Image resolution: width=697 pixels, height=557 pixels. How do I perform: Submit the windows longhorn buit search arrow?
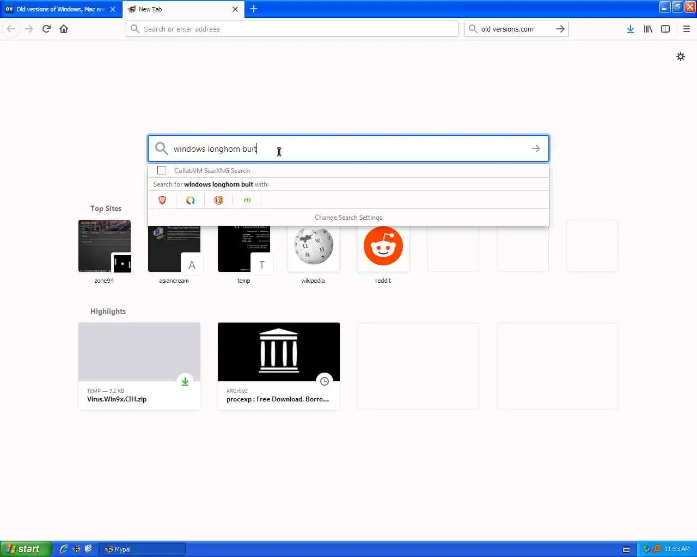pyautogui.click(x=536, y=148)
